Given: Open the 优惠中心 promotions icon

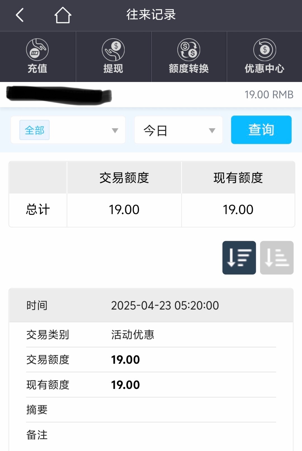Looking at the screenshot, I should [x=265, y=50].
